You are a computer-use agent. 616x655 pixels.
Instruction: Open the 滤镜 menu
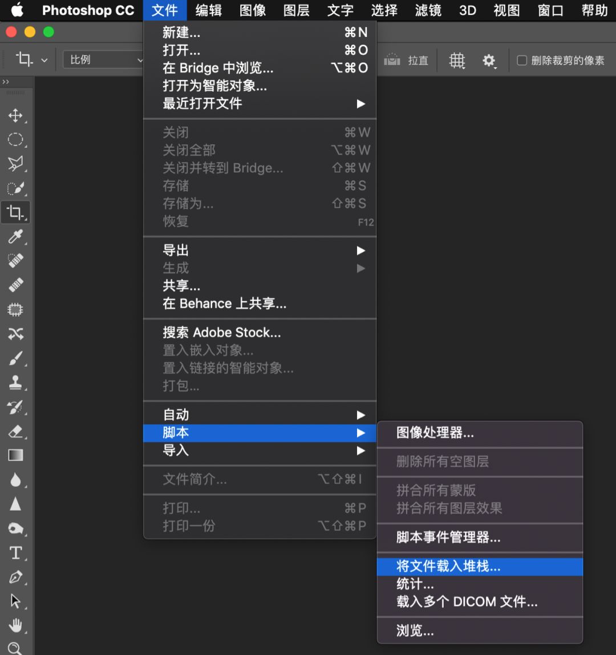tap(428, 10)
